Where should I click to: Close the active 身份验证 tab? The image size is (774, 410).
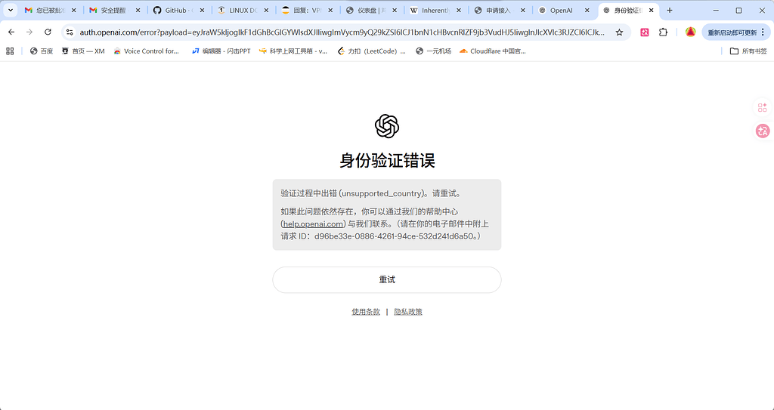[651, 11]
